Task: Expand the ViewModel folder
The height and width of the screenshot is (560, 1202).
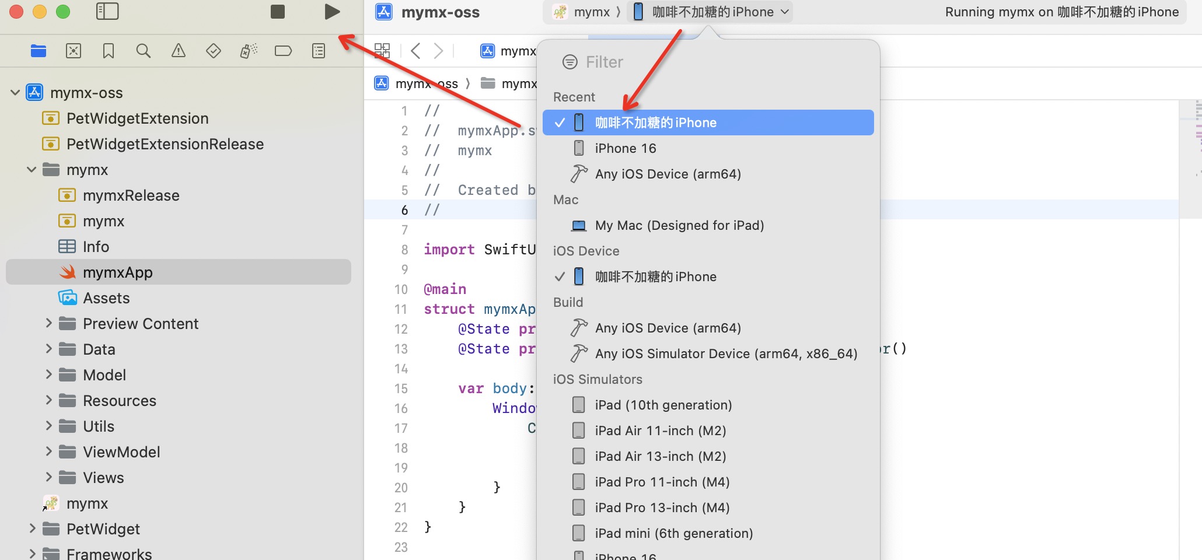Action: (49, 452)
